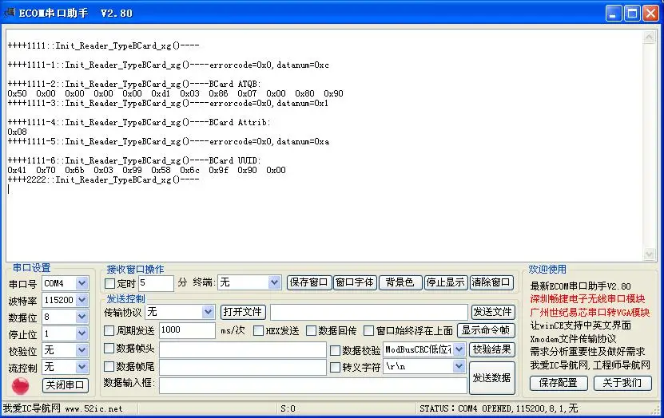Screen dimensions: 664x418
Task: Click the scroll up arrow of receive window
Action: pyautogui.click(x=649, y=37)
